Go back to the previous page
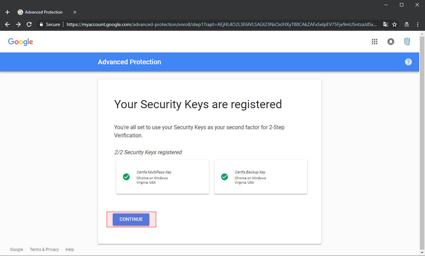Viewport: 425px width, 256px height. point(7,24)
